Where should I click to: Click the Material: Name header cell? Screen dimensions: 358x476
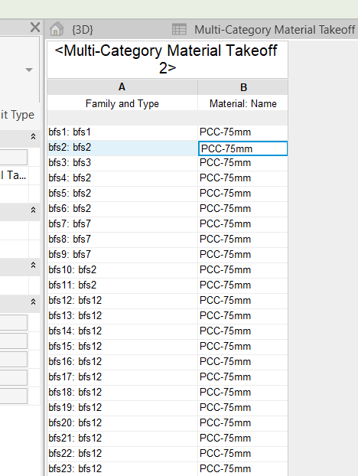coord(243,103)
